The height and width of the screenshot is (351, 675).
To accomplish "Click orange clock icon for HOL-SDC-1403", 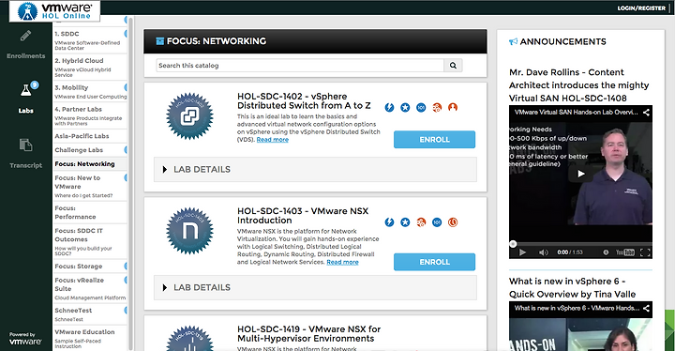I will [453, 222].
